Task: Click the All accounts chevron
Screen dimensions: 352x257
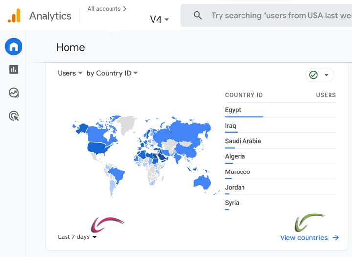Action: point(125,9)
